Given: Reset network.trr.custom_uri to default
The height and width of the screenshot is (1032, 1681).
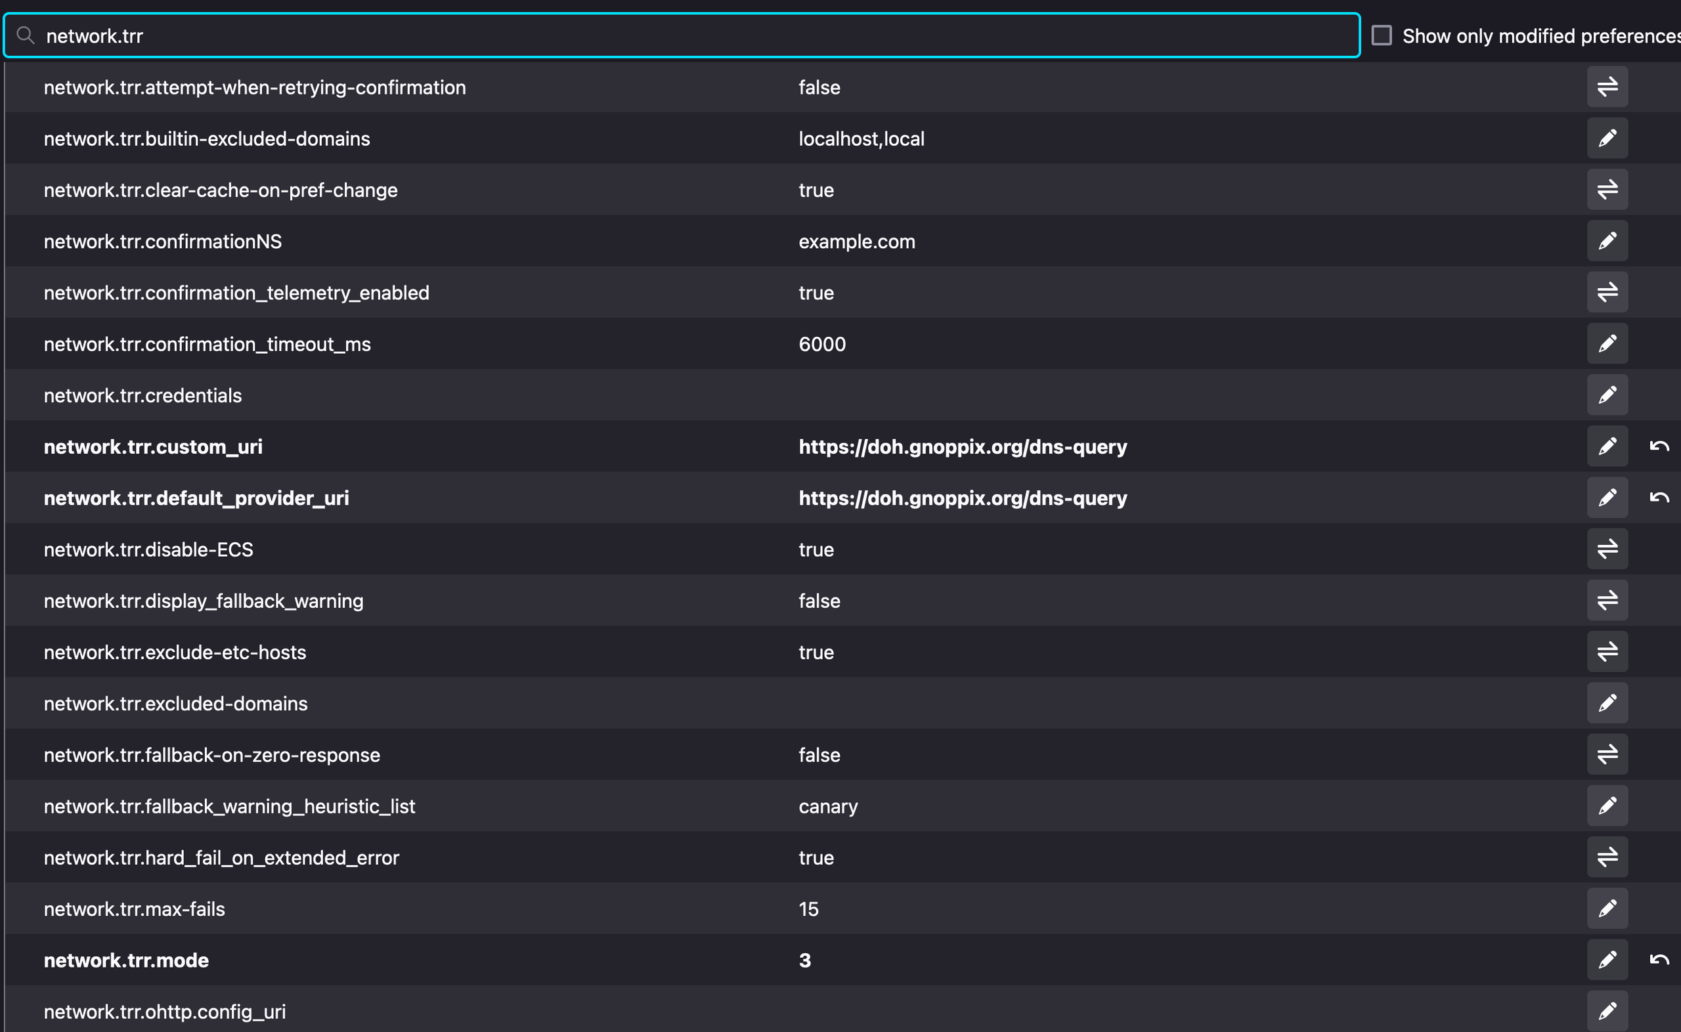Looking at the screenshot, I should tap(1659, 446).
